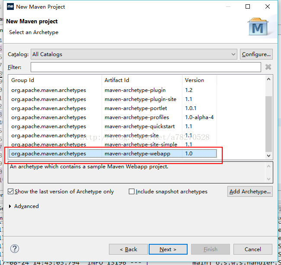The height and width of the screenshot is (265, 281).
Task: Click archetype list scroll up arrow
Action: click(x=268, y=79)
